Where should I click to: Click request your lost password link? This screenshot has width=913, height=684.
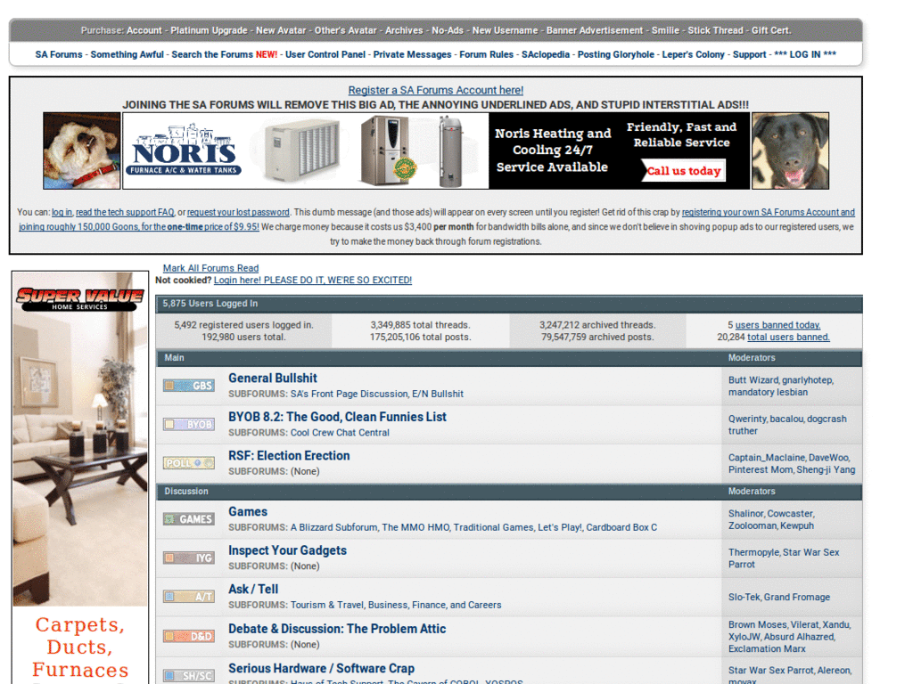pos(238,212)
